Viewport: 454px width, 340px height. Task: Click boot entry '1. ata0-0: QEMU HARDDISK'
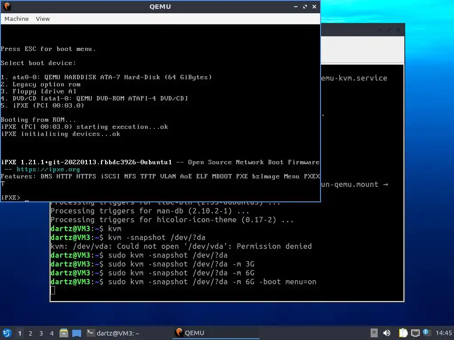(106, 77)
